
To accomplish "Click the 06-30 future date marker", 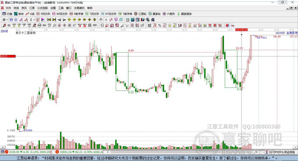I will tap(277, 36).
